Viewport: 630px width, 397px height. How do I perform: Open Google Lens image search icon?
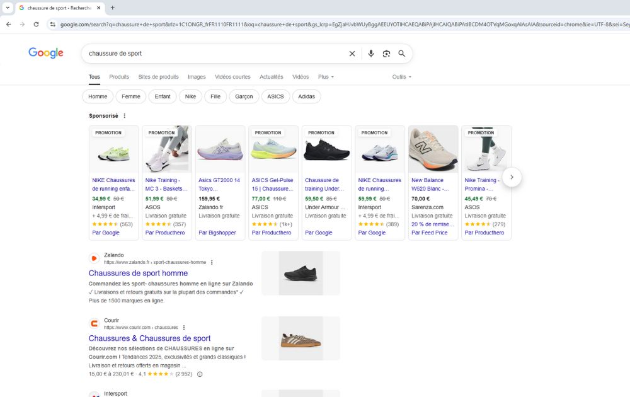[386, 54]
